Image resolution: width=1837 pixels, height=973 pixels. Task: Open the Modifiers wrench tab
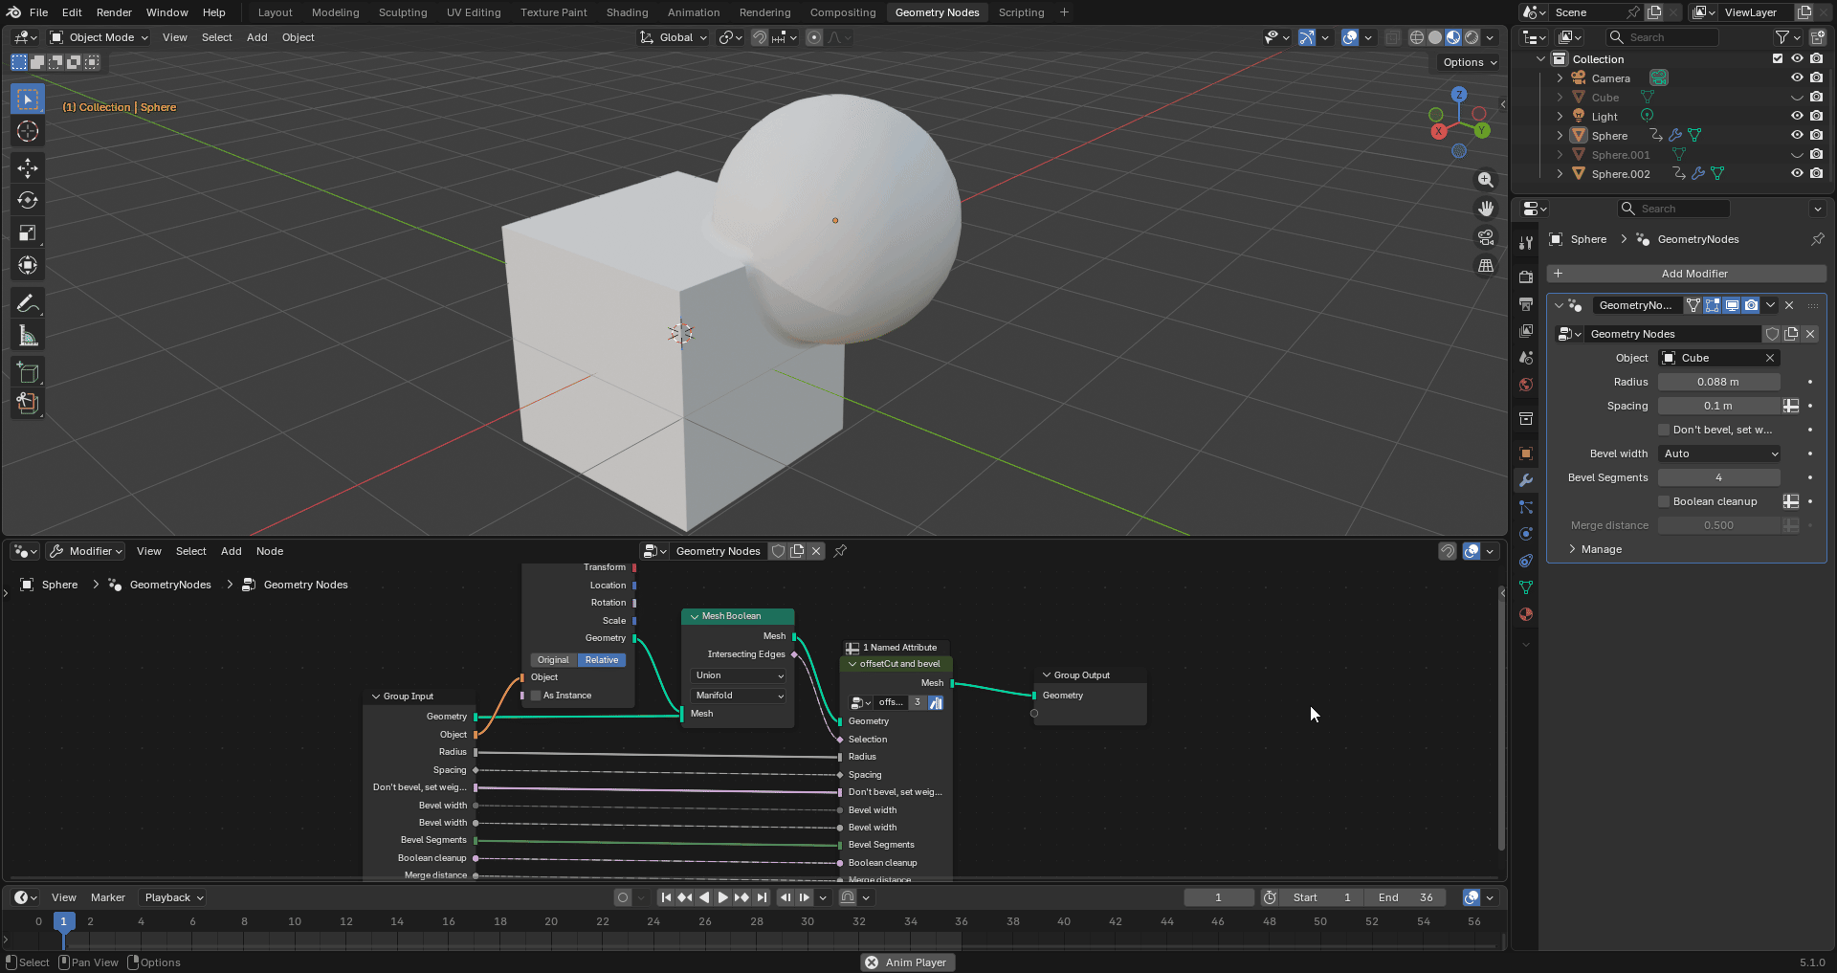pos(1526,480)
